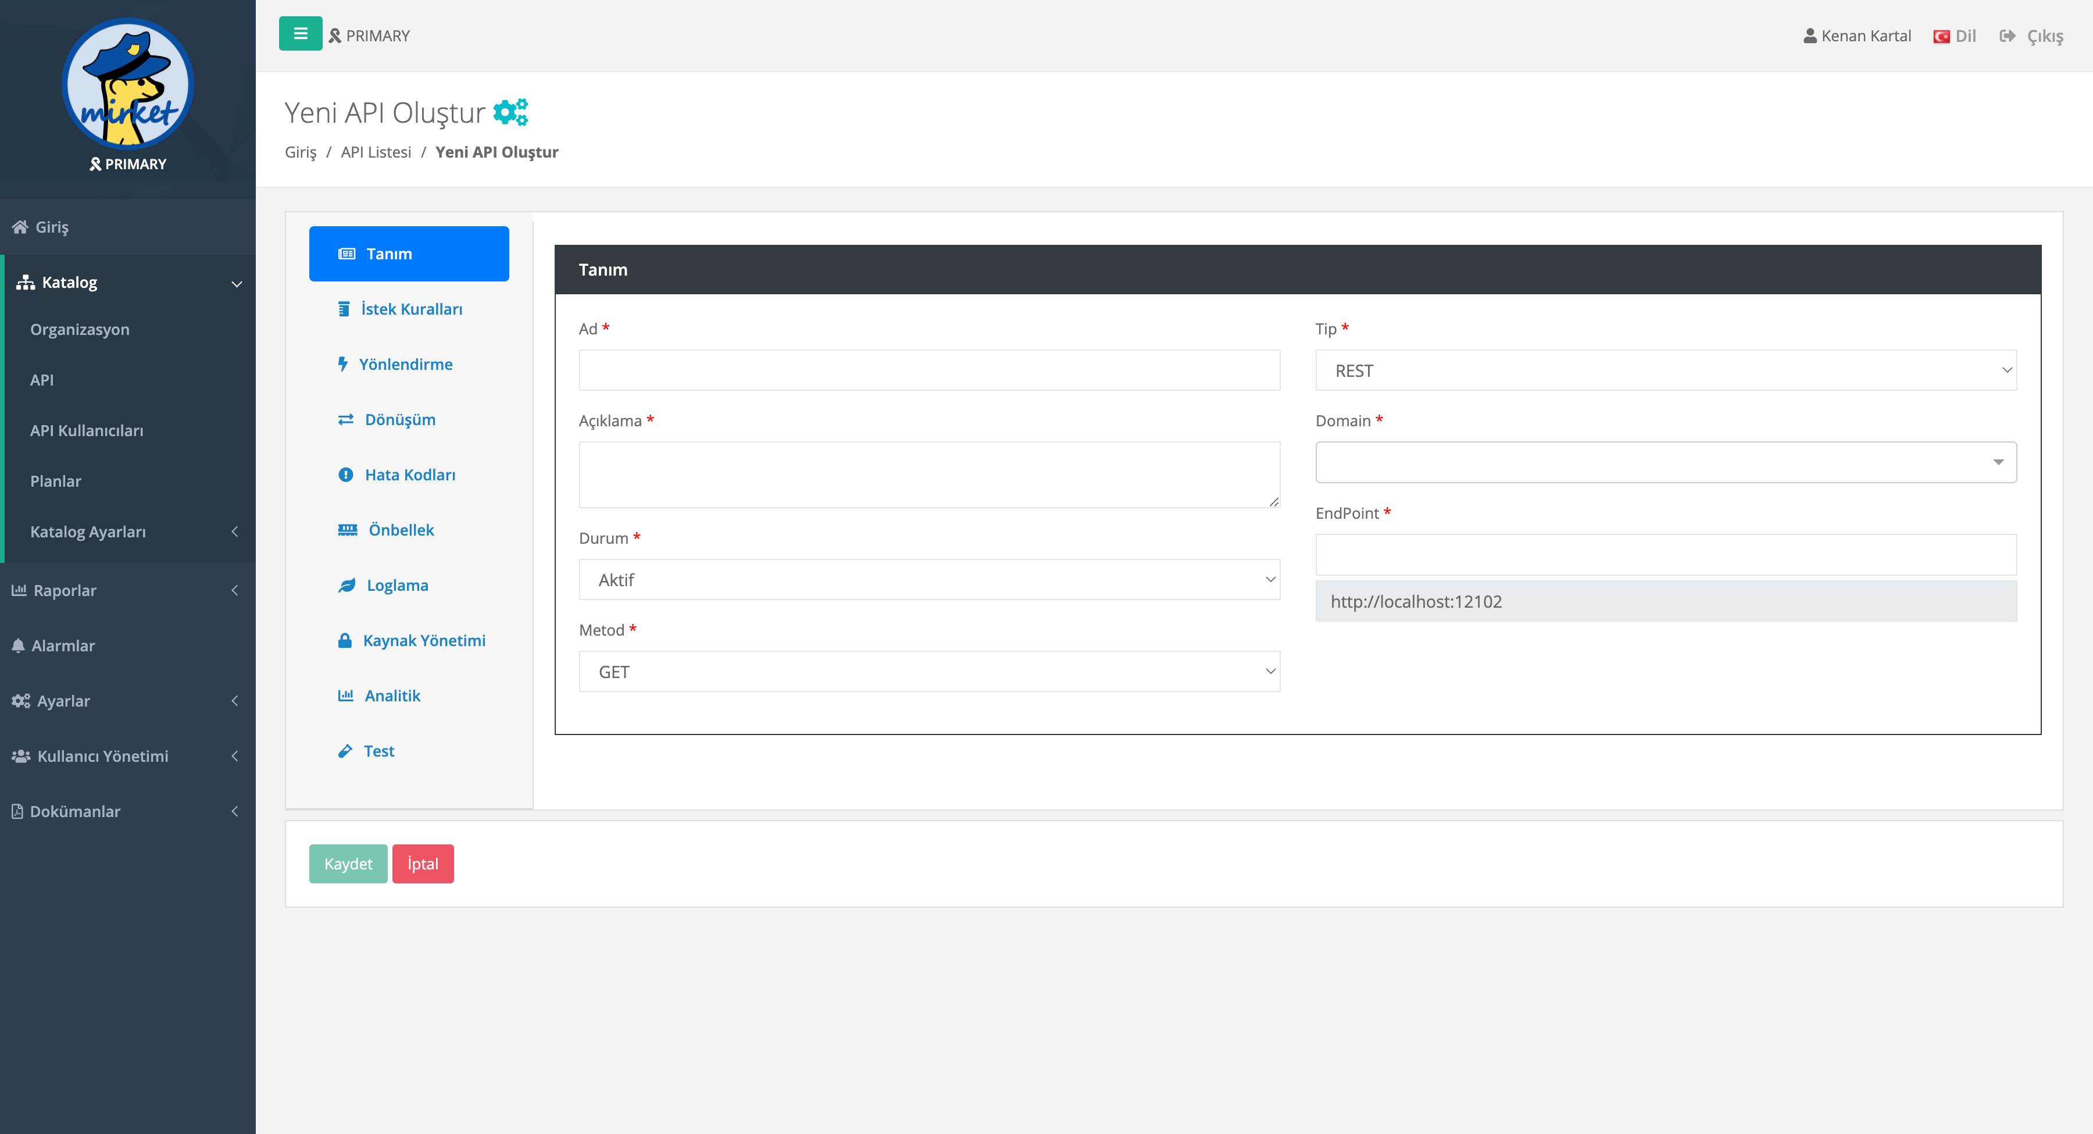Open the Durum dropdown showing Aktif

(x=930, y=580)
